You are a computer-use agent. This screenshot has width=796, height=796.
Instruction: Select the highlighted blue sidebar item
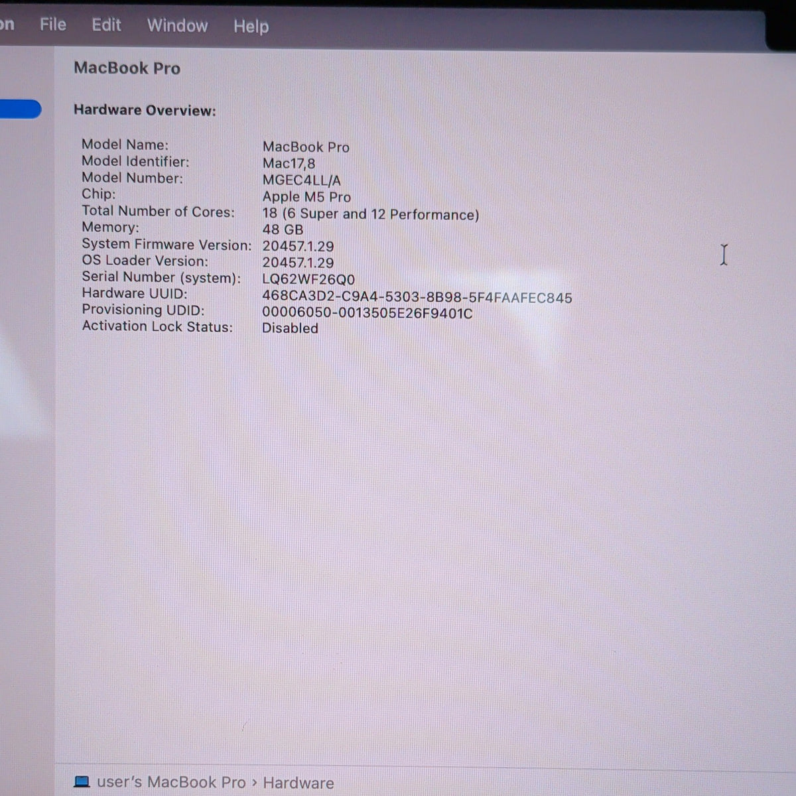pyautogui.click(x=21, y=109)
